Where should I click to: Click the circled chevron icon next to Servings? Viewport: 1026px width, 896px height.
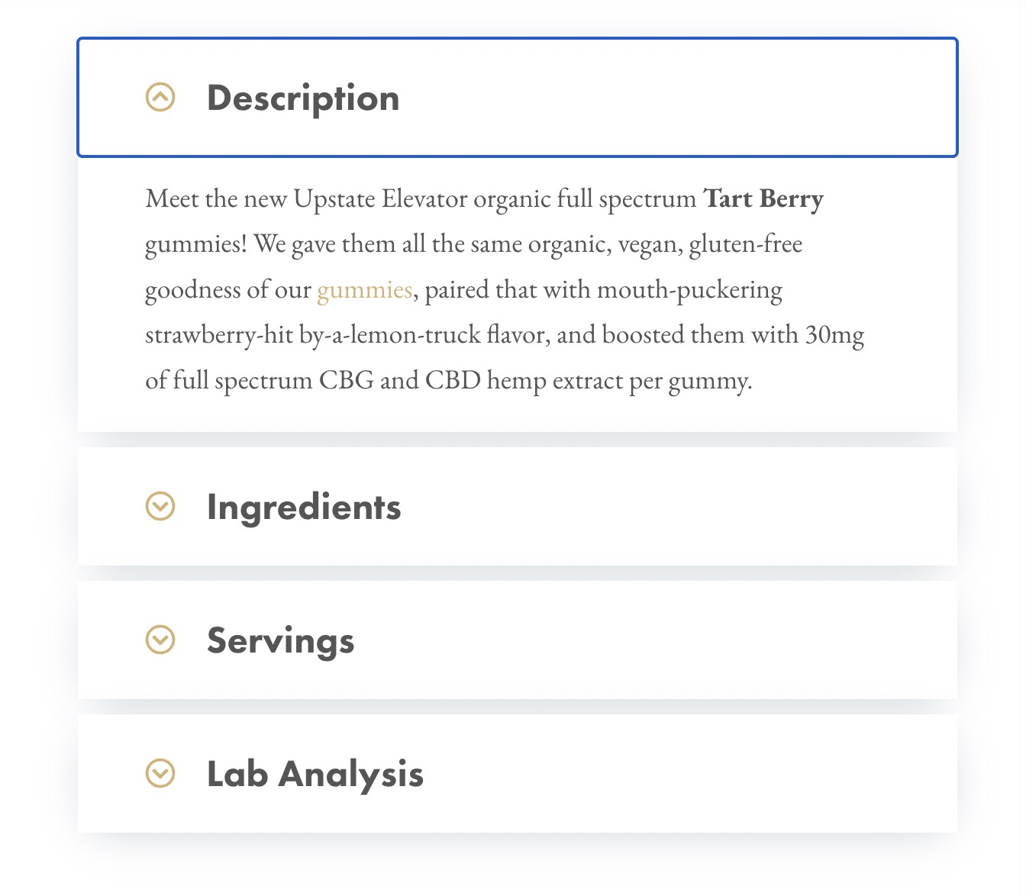(160, 640)
